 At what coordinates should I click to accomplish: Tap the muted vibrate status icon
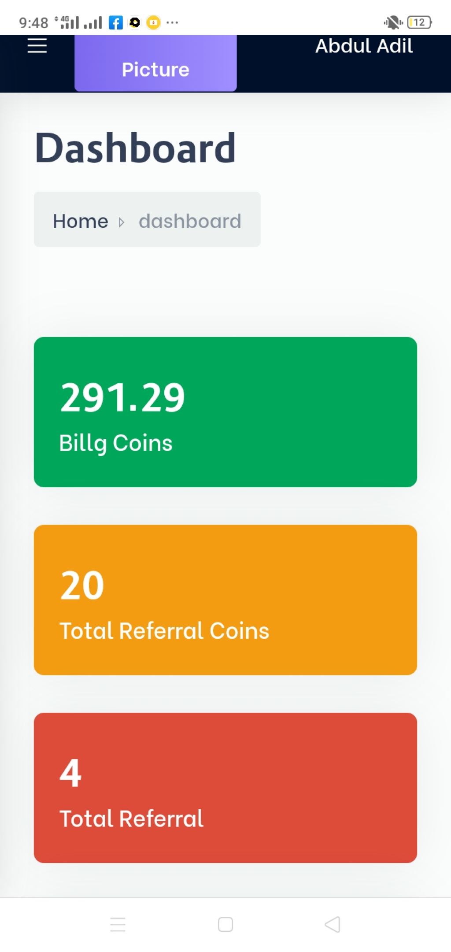click(x=393, y=22)
